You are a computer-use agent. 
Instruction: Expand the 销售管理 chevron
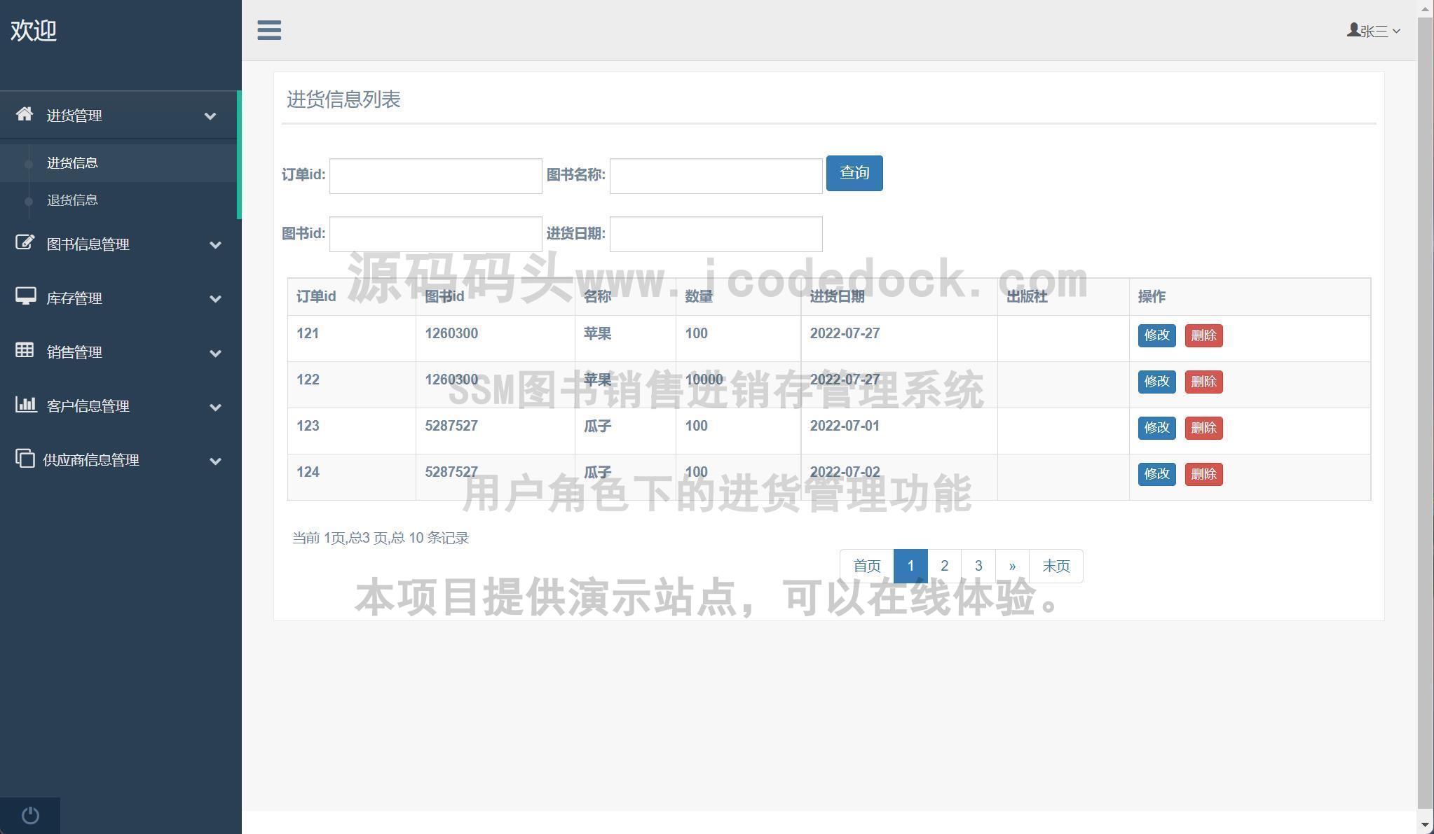pos(216,353)
